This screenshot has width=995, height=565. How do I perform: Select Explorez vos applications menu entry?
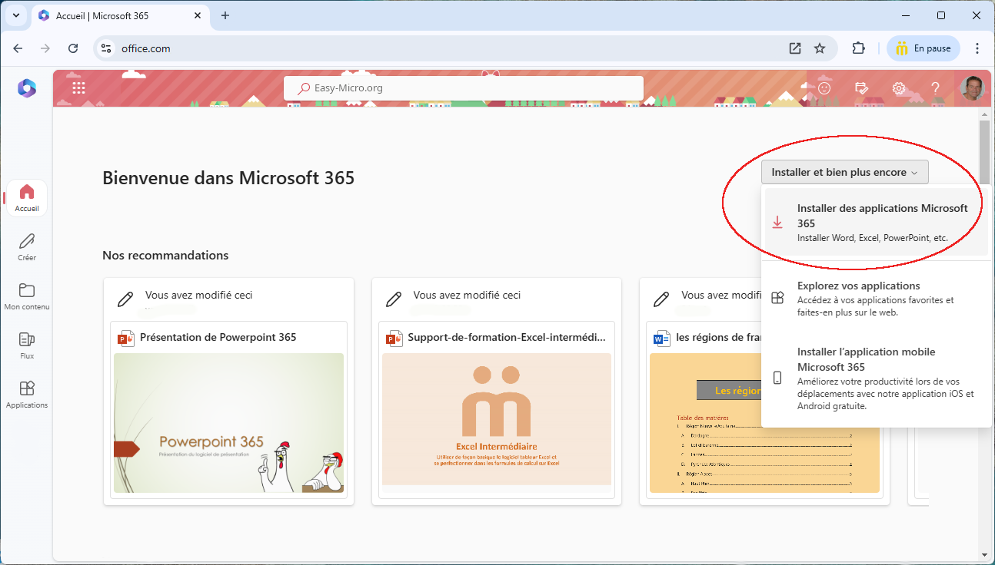coord(877,299)
